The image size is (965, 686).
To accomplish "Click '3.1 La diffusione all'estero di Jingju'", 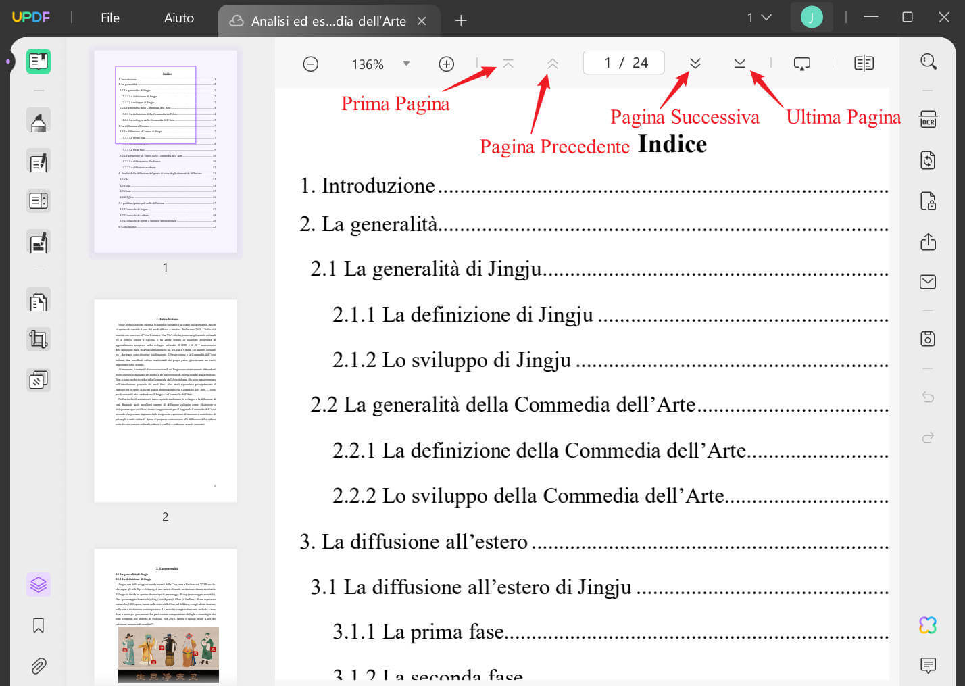I will coord(599,587).
